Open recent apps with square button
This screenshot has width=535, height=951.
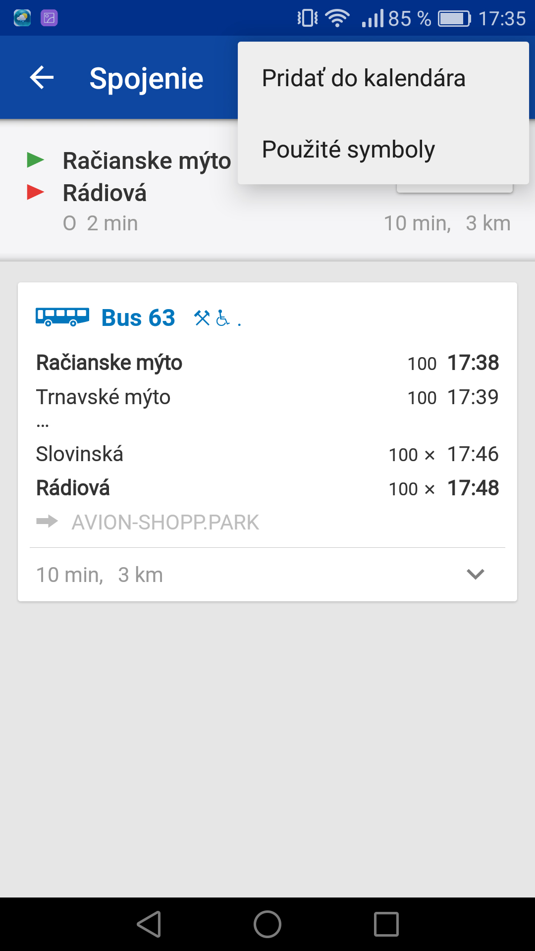coord(386,924)
